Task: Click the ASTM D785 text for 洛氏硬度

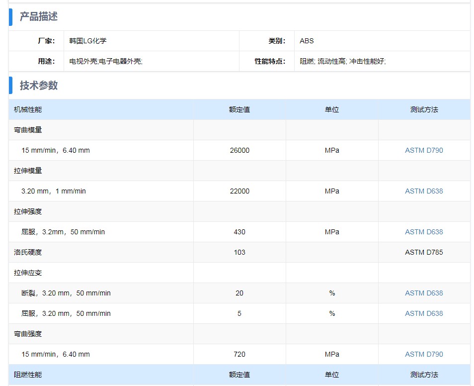Action: point(423,252)
